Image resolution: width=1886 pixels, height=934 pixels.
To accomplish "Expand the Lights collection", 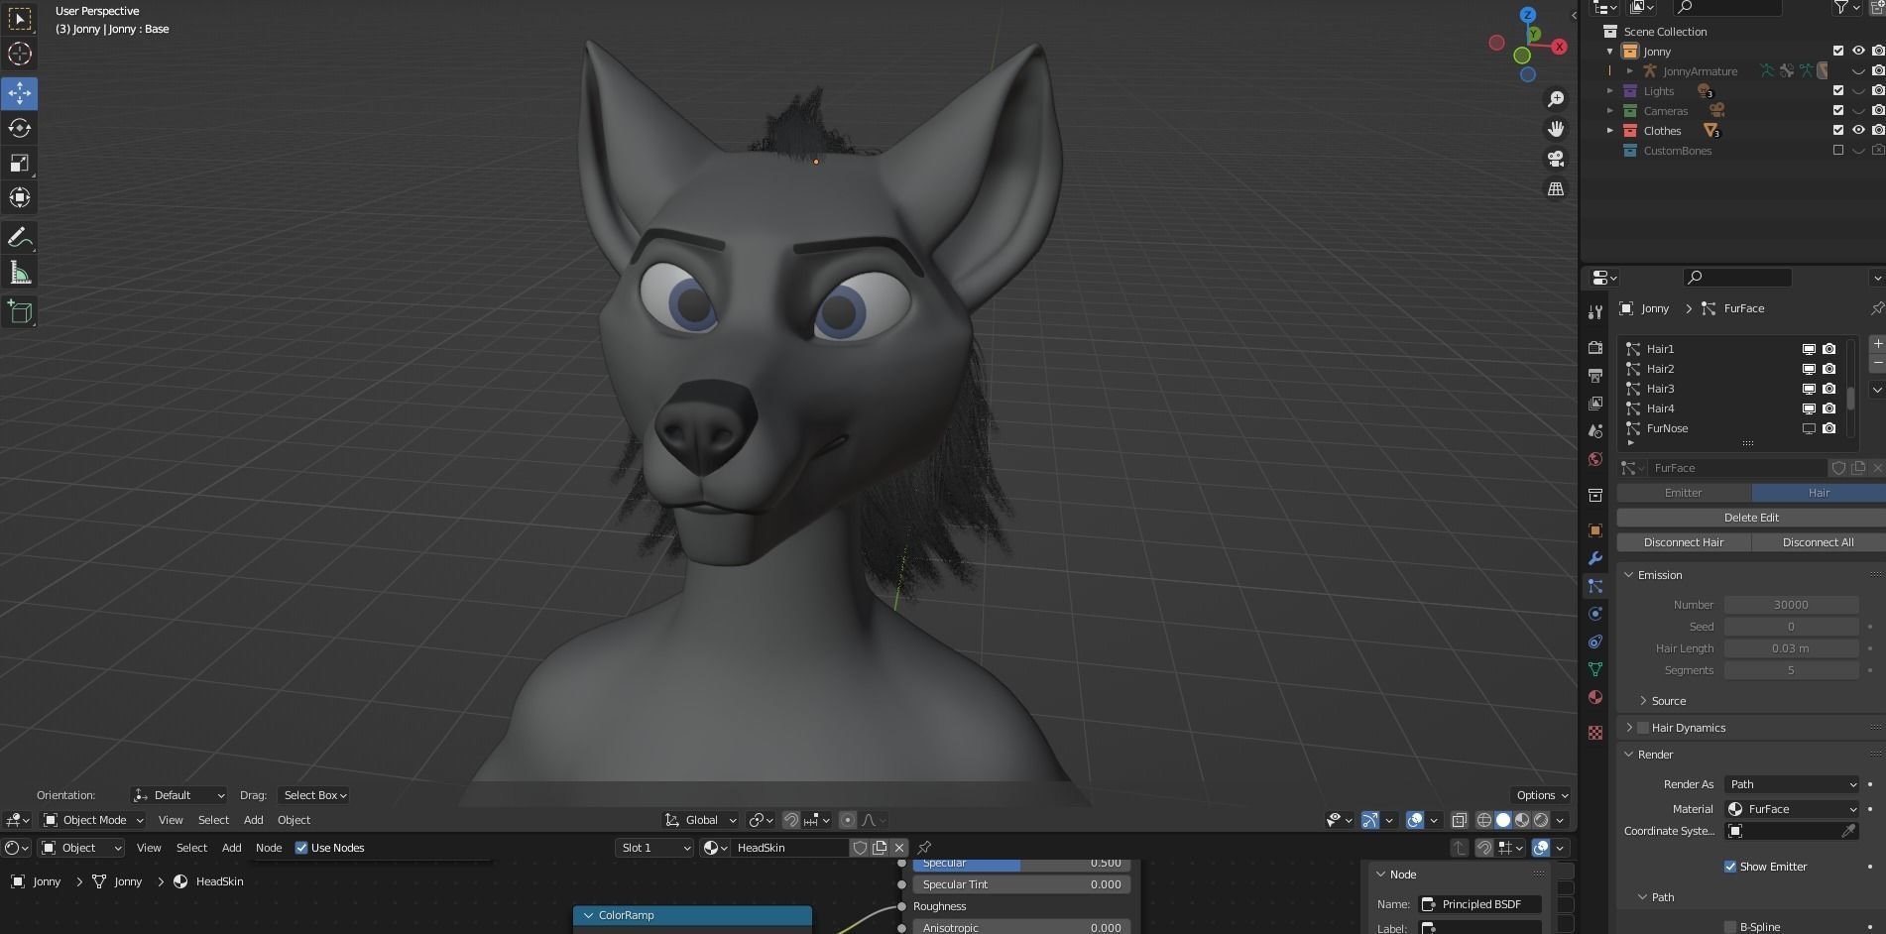I will tap(1609, 91).
